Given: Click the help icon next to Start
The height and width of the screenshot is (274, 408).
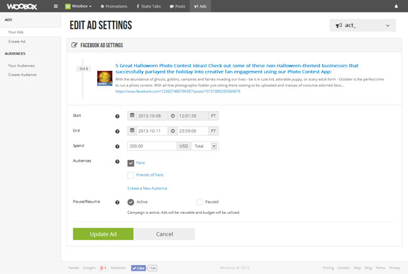Looking at the screenshot, I should tap(117, 116).
